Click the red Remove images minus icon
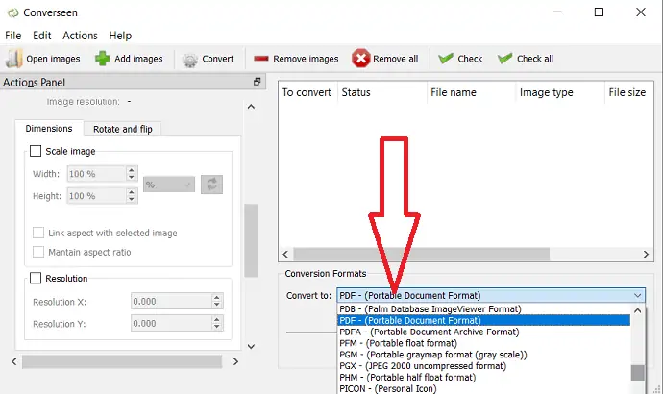 [x=261, y=59]
